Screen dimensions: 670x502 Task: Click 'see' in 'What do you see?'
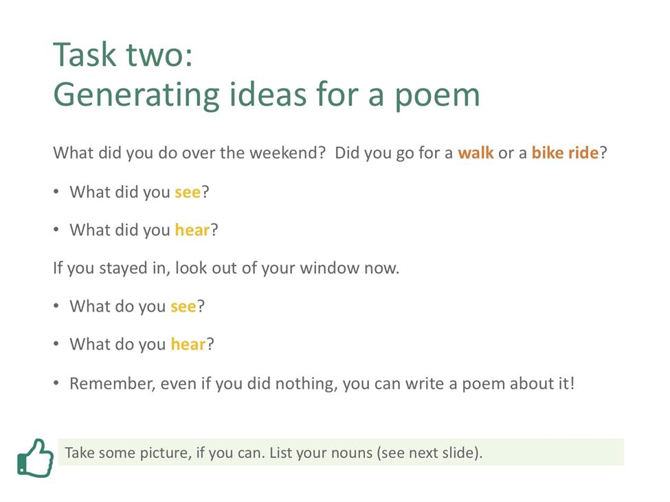[x=183, y=306]
